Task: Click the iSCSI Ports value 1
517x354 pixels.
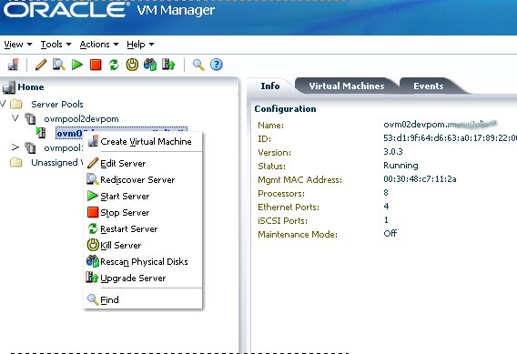Action: coord(386,220)
